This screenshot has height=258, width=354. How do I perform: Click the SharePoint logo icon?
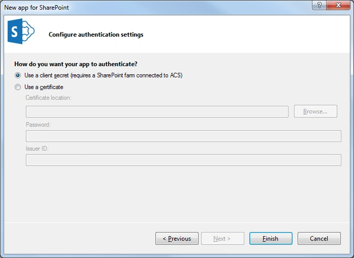(21, 31)
